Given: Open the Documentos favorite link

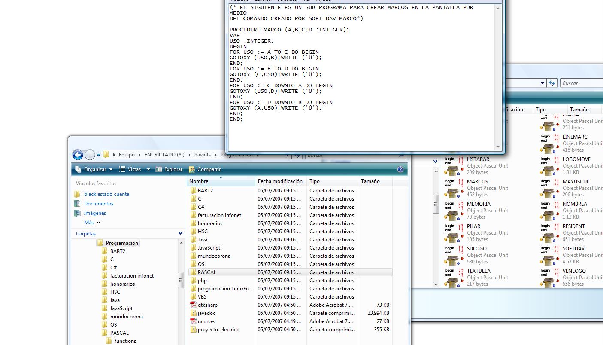Looking at the screenshot, I should (x=99, y=204).
